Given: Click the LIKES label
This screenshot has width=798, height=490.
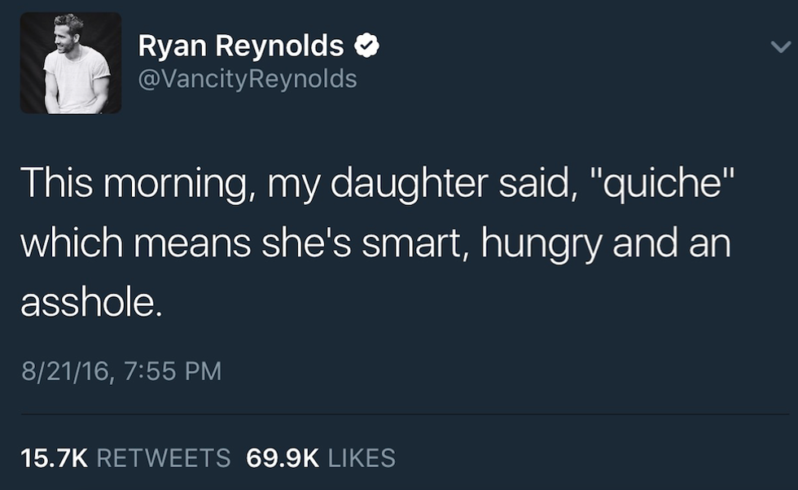Looking at the screenshot, I should click(362, 457).
